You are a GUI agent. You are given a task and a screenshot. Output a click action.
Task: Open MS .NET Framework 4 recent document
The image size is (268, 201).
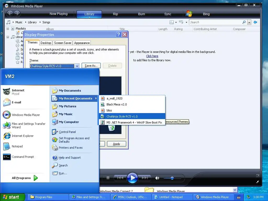pyautogui.click(x=132, y=122)
